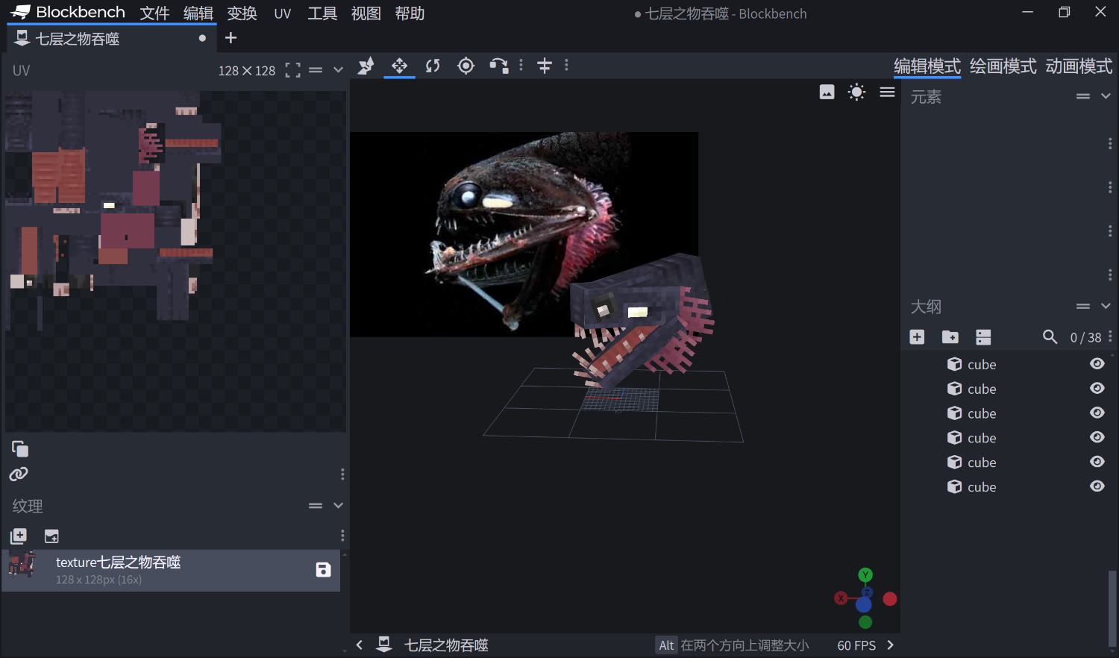Toggle outliner options icon next to Add Group

(x=983, y=337)
